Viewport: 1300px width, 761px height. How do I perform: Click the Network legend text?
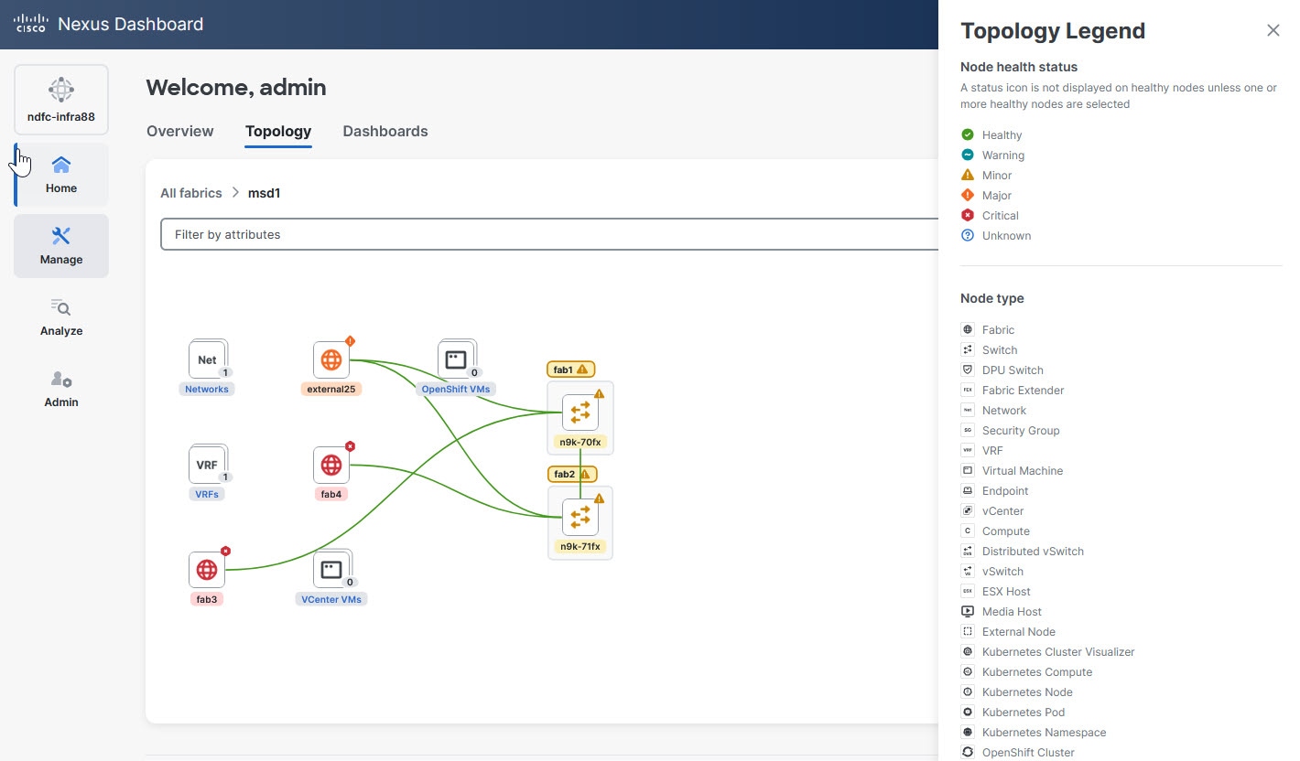click(1004, 410)
